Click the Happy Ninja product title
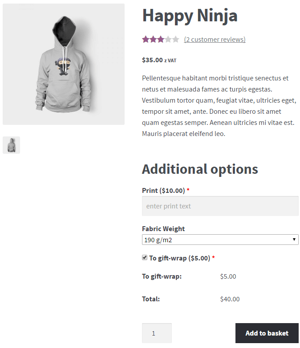The image size is (300, 348). click(x=190, y=16)
